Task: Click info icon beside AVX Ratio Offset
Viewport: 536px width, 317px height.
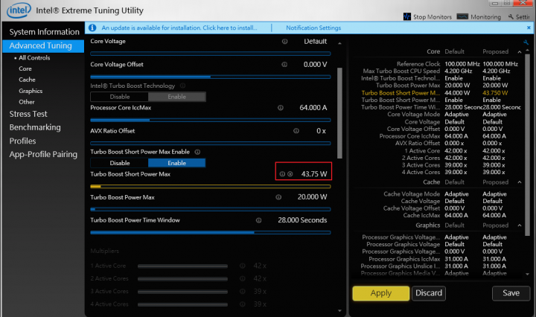Action: point(296,131)
